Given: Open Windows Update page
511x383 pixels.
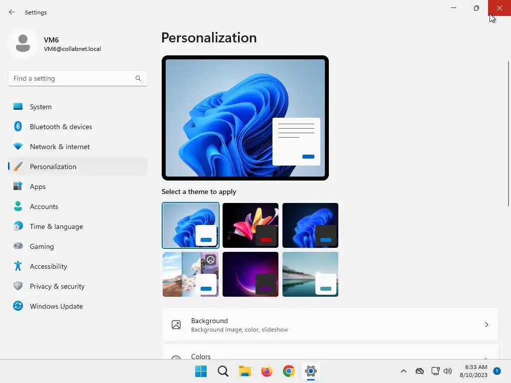Looking at the screenshot, I should point(78,306).
